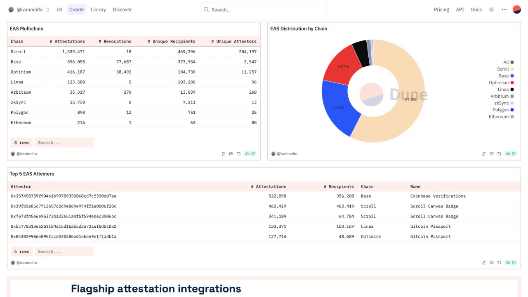Click the 4h freshness badge on EAS Distribution chart
The height and width of the screenshot is (297, 528).
coord(510,154)
